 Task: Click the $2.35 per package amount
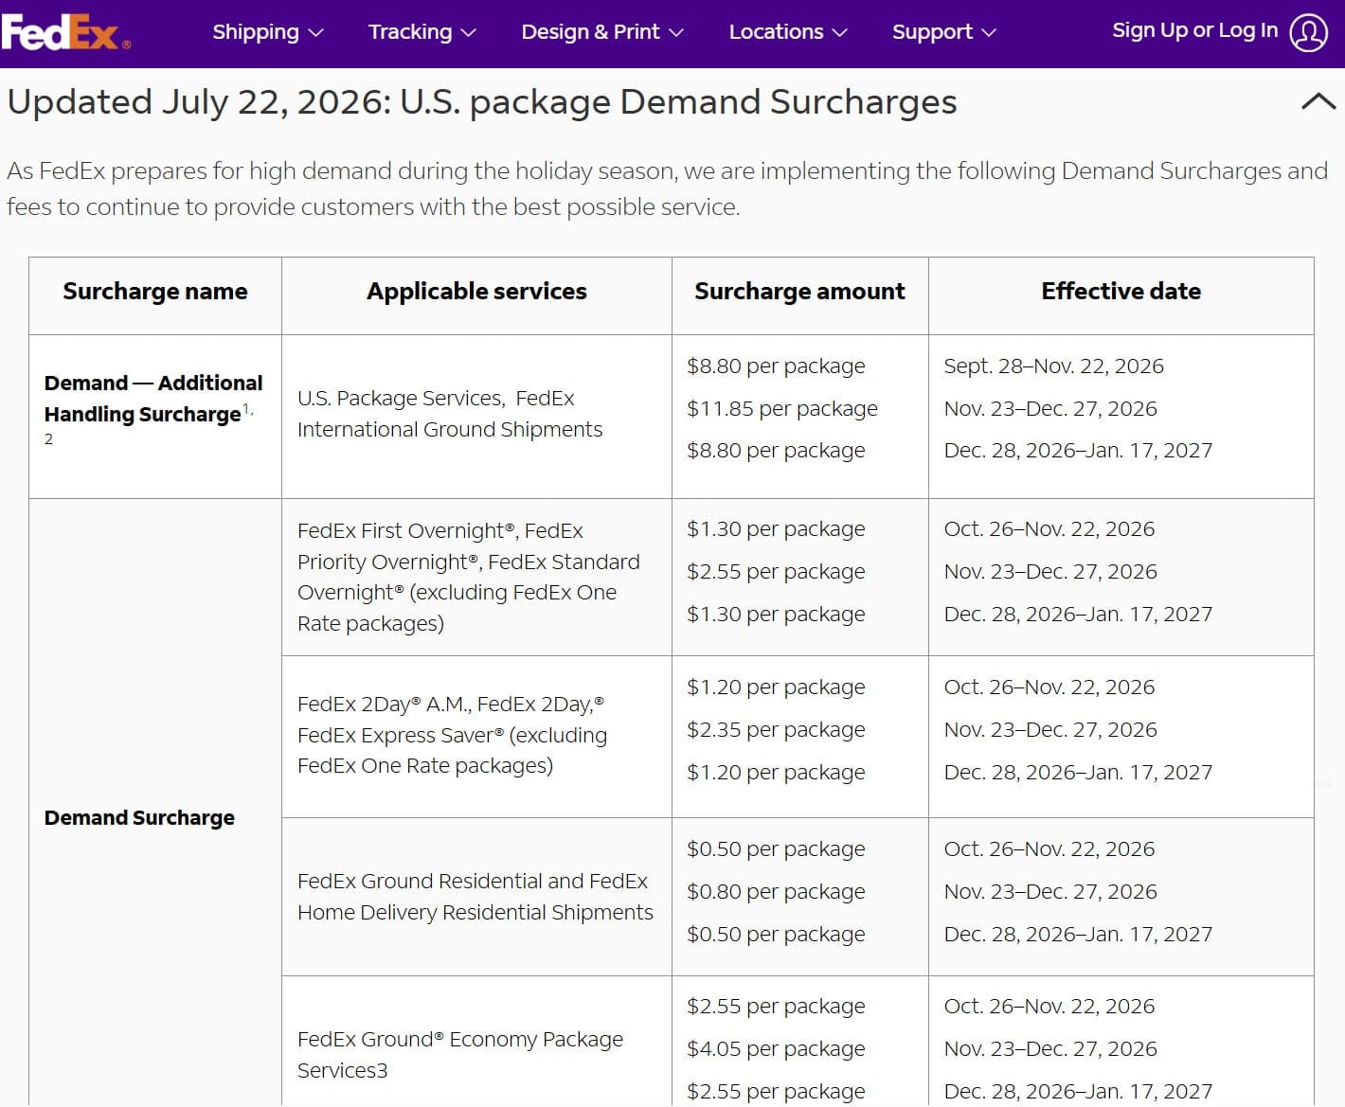[776, 730]
